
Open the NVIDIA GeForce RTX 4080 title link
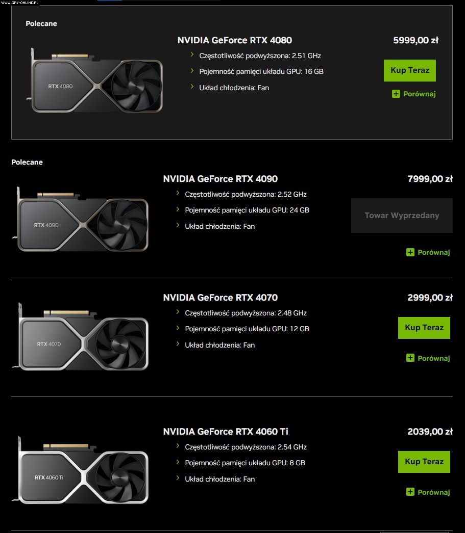234,40
